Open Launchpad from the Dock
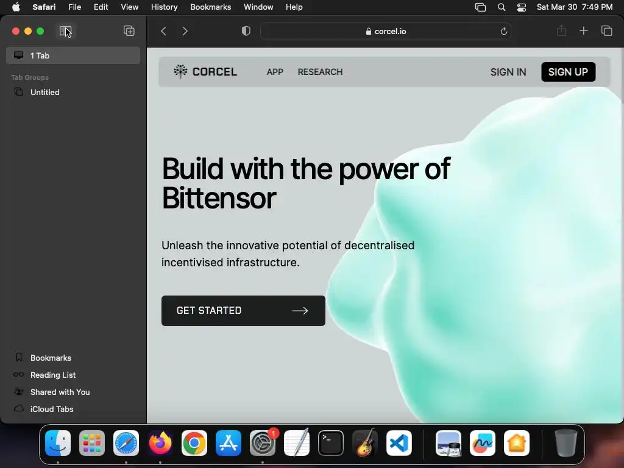The width and height of the screenshot is (624, 468). [x=92, y=443]
